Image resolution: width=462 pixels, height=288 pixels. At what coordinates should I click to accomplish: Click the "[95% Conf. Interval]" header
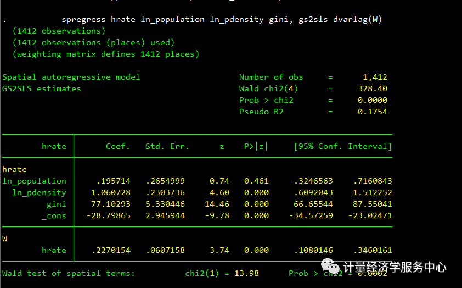[x=343, y=146]
